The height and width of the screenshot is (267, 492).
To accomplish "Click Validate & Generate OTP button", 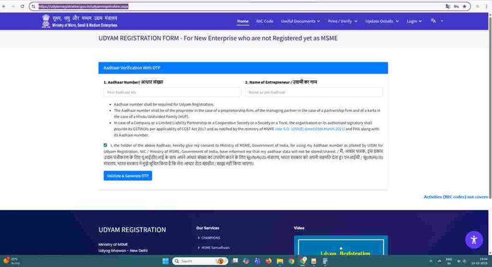I will pyautogui.click(x=128, y=175).
